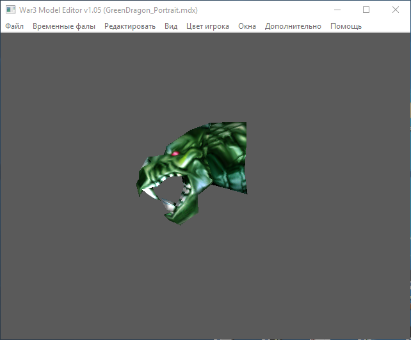Open the Файл menu

coord(15,26)
